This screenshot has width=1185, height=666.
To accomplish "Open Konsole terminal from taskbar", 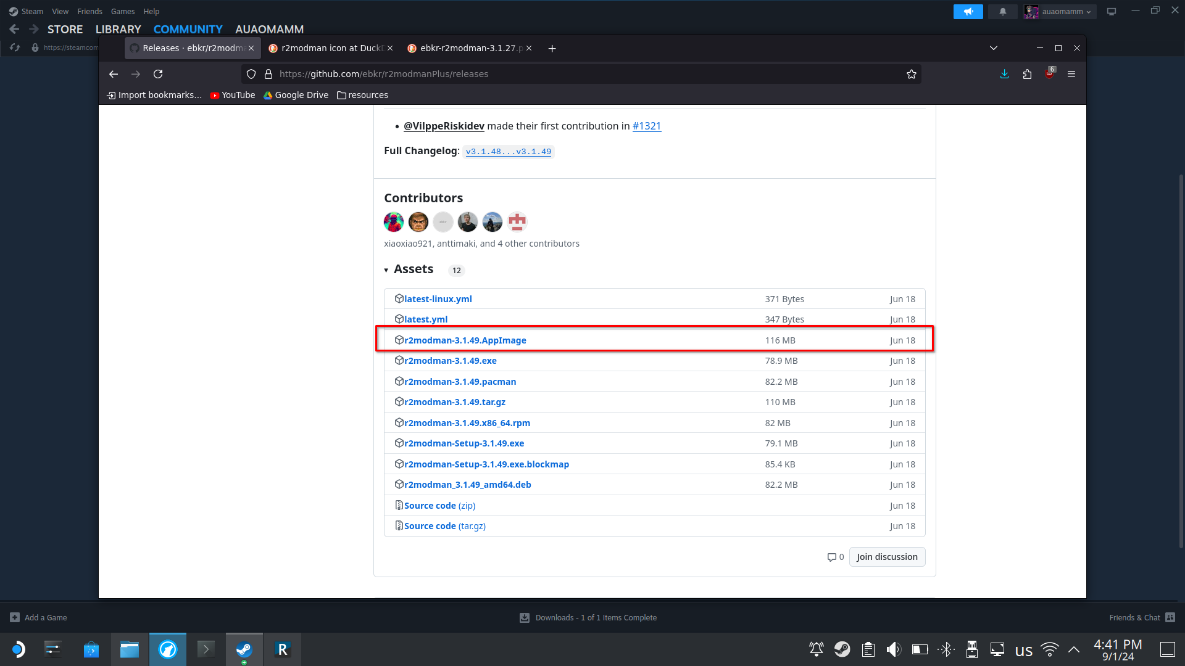I will coord(206,649).
